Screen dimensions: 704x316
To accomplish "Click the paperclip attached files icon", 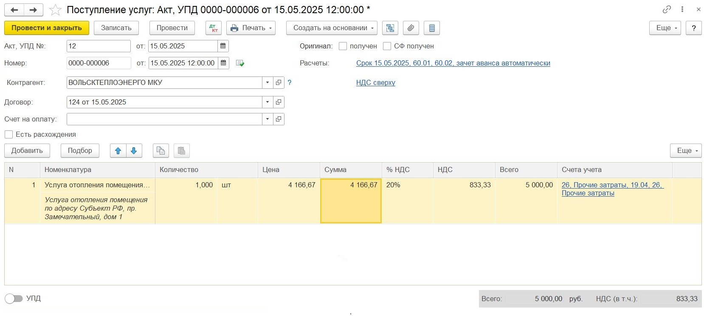I will tap(411, 28).
